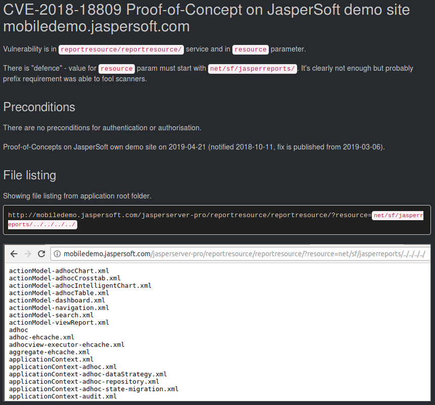Click the browser reload icon

(41, 254)
